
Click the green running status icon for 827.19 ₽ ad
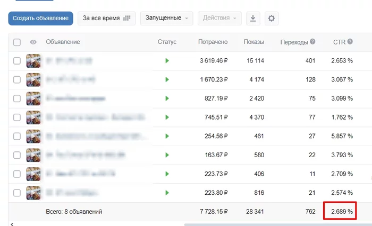pyautogui.click(x=167, y=98)
